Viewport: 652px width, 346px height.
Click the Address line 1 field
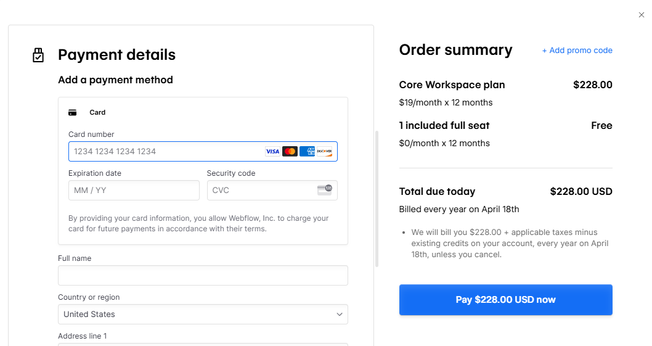[x=203, y=344]
